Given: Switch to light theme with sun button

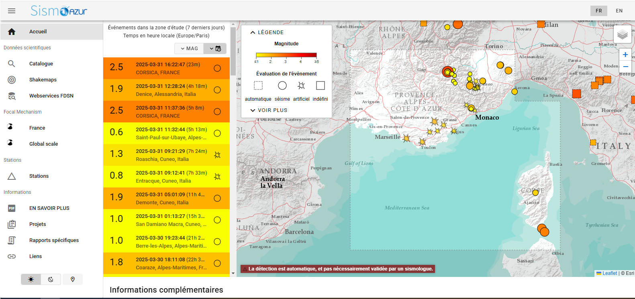Looking at the screenshot, I should click(x=31, y=279).
